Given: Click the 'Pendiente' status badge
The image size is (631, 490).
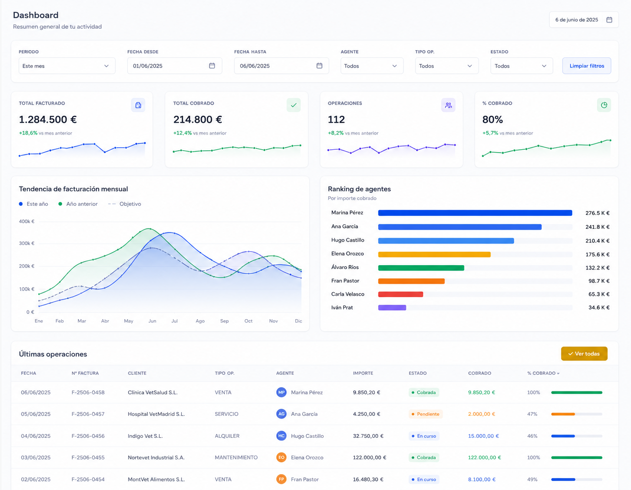Looking at the screenshot, I should pos(425,414).
